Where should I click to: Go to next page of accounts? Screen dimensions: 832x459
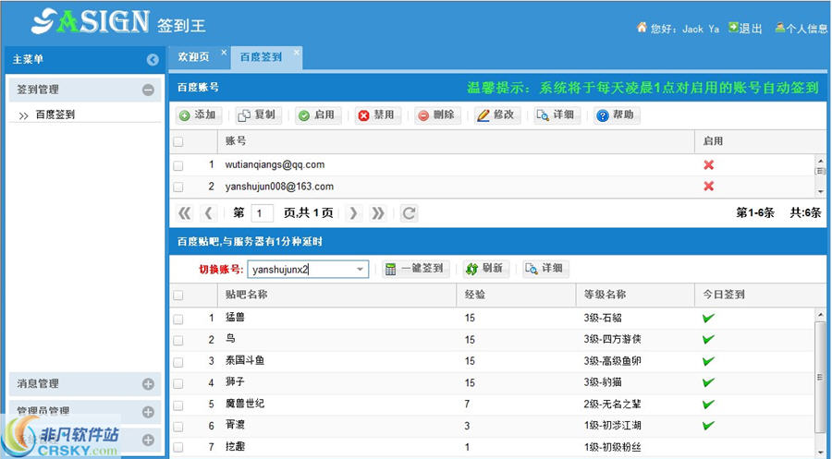(353, 213)
